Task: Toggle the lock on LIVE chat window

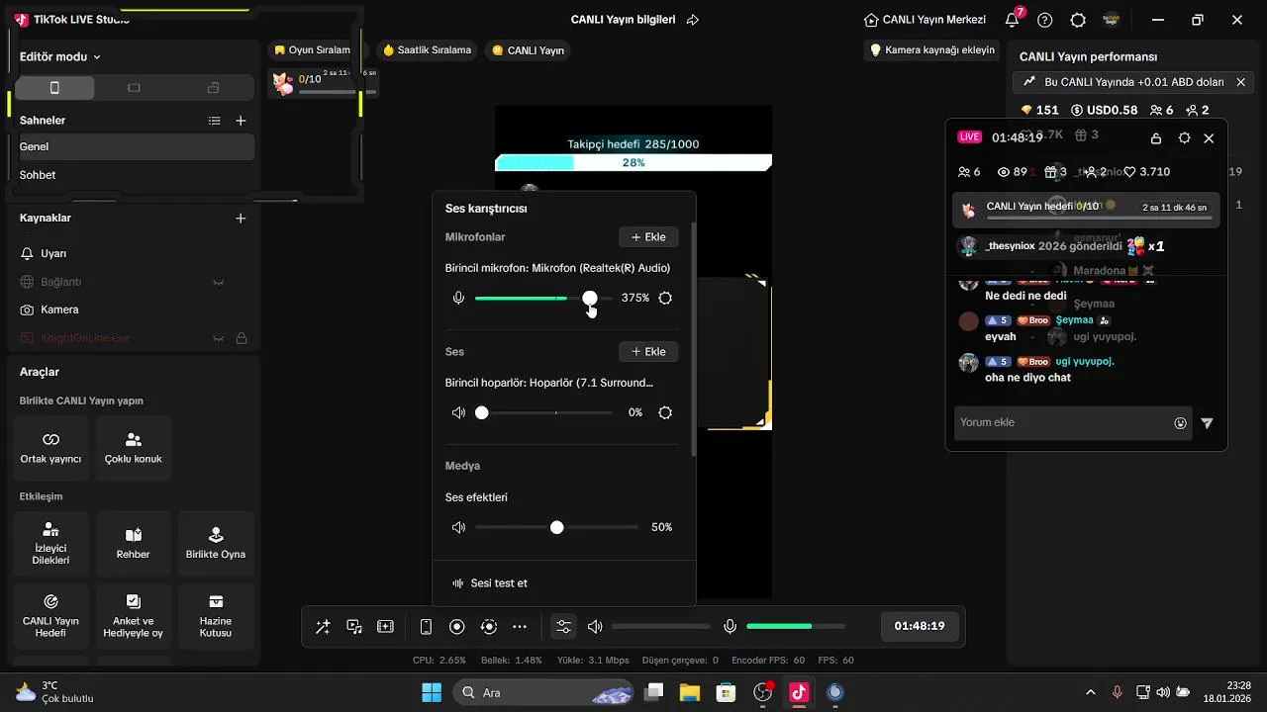Action: (1156, 138)
